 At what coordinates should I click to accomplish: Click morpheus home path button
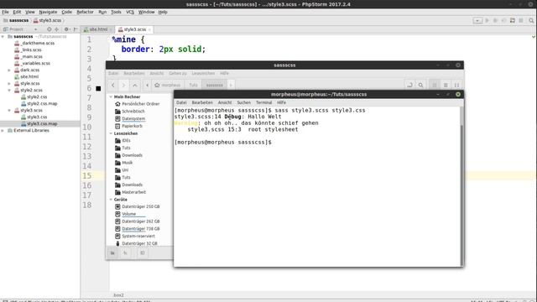click(168, 85)
